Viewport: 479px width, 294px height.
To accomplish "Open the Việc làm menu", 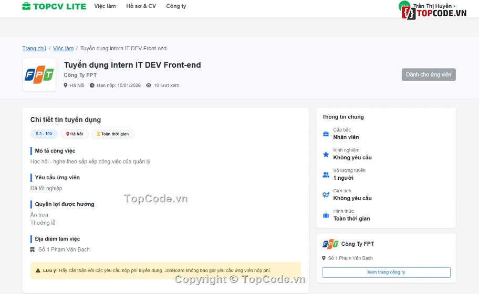I will [x=105, y=6].
